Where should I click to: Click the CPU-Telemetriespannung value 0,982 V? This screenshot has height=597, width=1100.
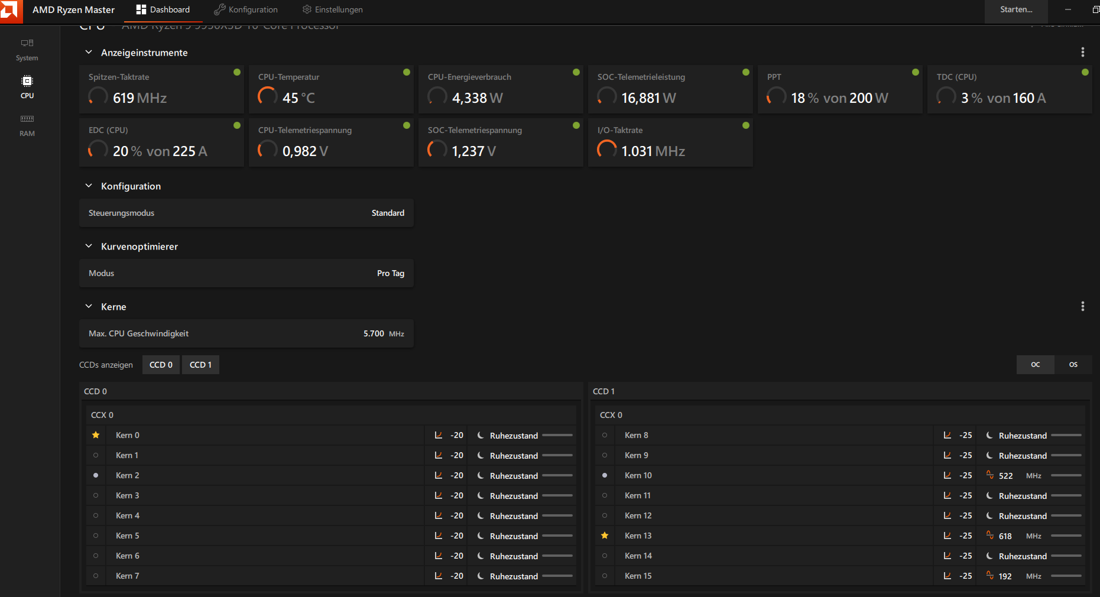[305, 151]
